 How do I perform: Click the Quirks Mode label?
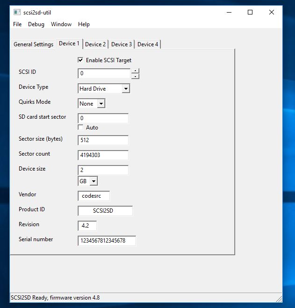[x=35, y=102]
